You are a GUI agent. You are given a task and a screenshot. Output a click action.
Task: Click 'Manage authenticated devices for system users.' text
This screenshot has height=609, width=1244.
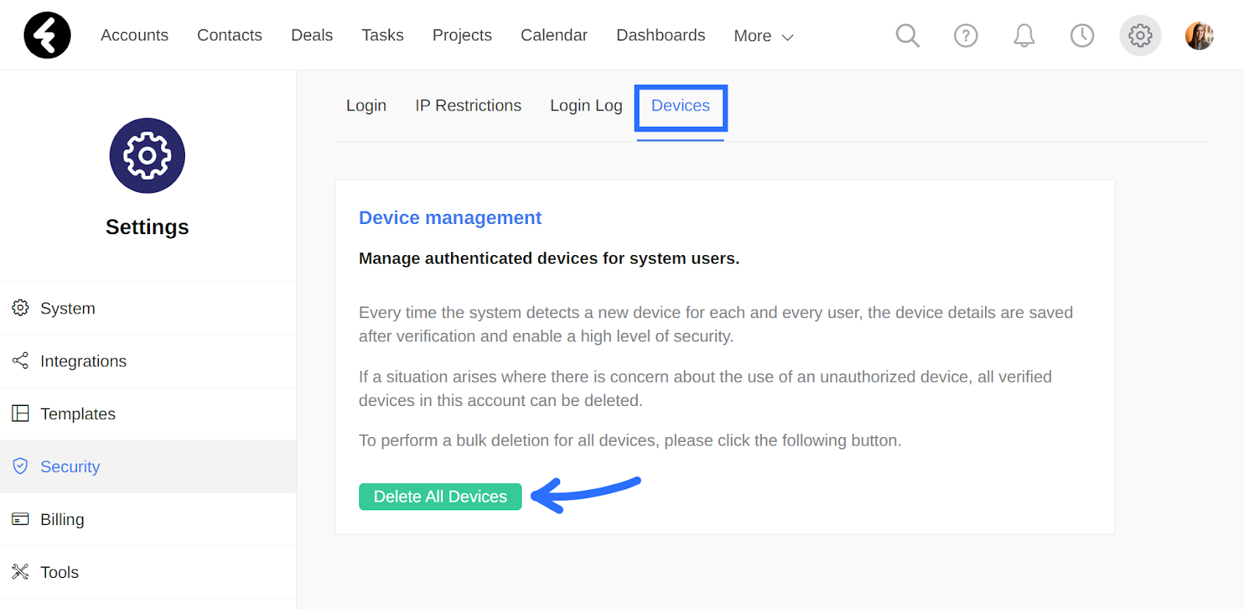[549, 258]
